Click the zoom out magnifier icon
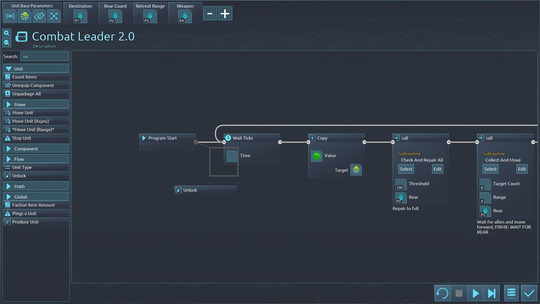This screenshot has height=304, width=540. (x=7, y=43)
